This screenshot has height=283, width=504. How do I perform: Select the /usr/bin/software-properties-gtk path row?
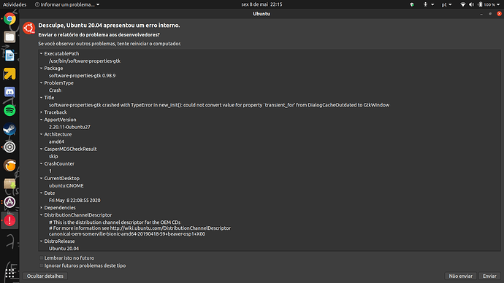(85, 61)
